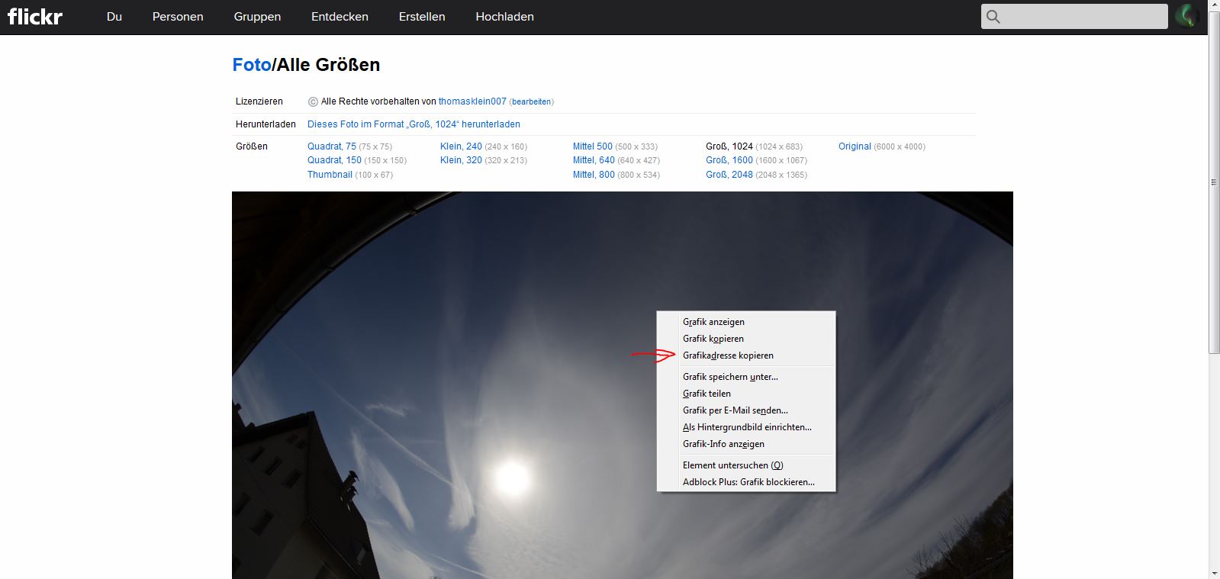Image resolution: width=1220 pixels, height=579 pixels.
Task: Open the Du navigation menu
Action: point(114,17)
